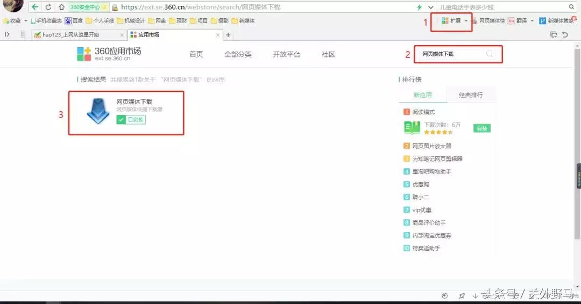
Task: Open the 新媒体管家 extension
Action: 557,21
